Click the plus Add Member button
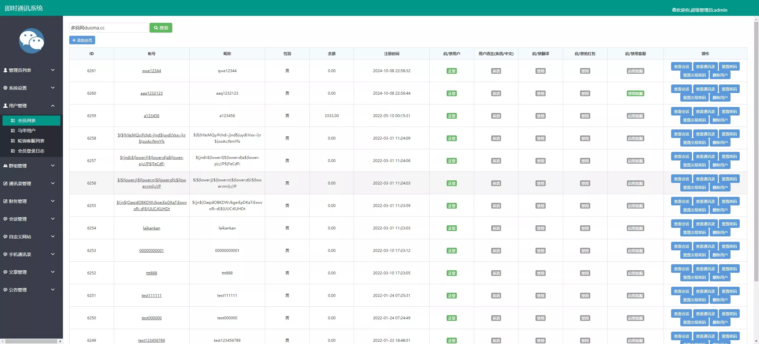 pyautogui.click(x=82, y=40)
